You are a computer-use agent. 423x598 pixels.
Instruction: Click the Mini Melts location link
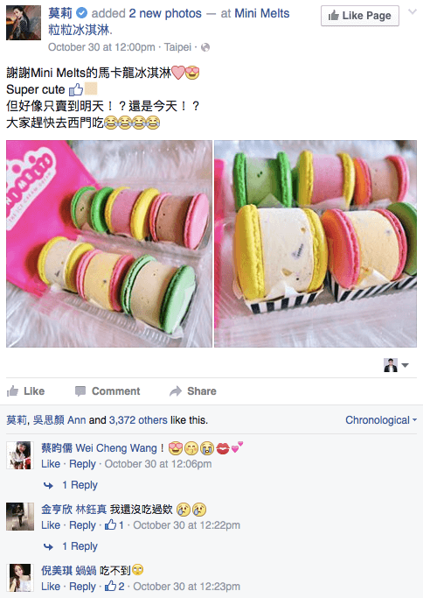click(x=262, y=13)
